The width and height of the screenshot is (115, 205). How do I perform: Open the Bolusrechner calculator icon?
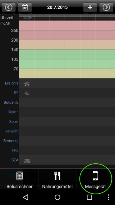(x=19, y=176)
